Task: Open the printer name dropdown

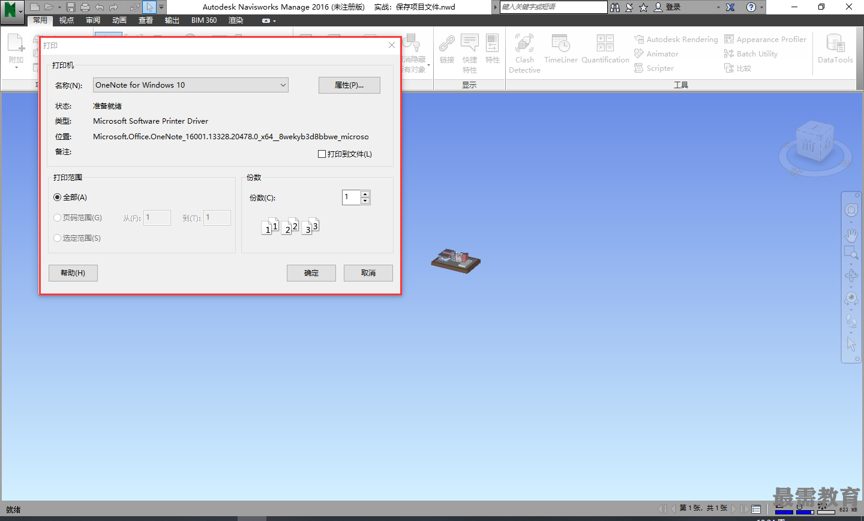Action: pyautogui.click(x=191, y=85)
